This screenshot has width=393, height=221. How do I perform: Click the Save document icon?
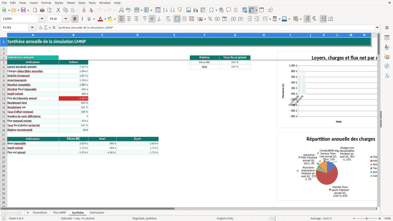[x=23, y=10]
